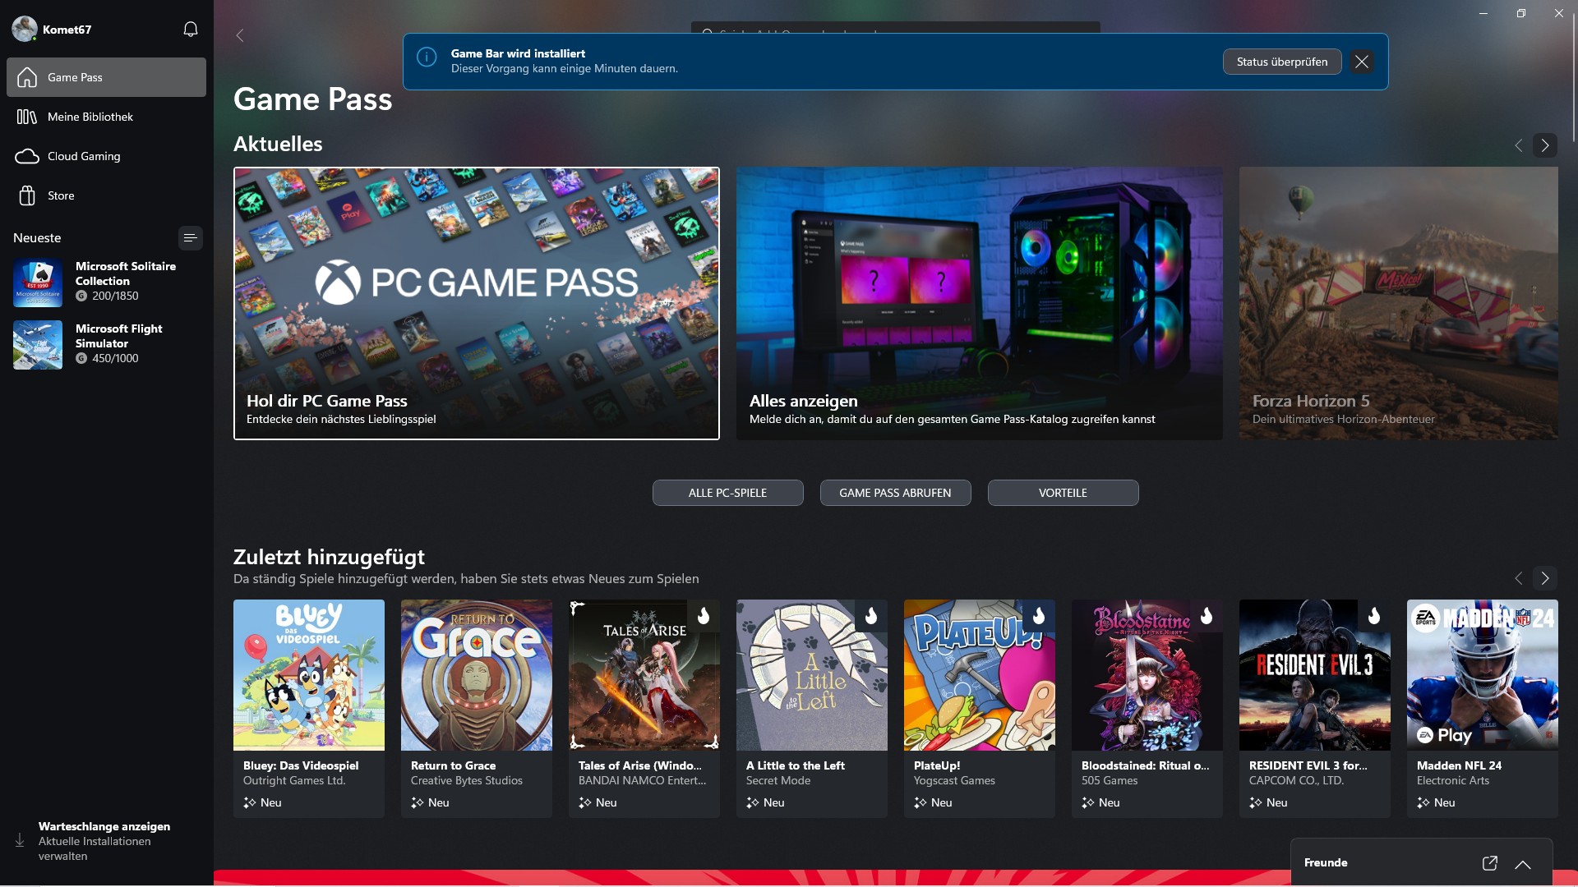Open Bloodstained: Ritual game card
The height and width of the screenshot is (887, 1578).
pos(1147,709)
